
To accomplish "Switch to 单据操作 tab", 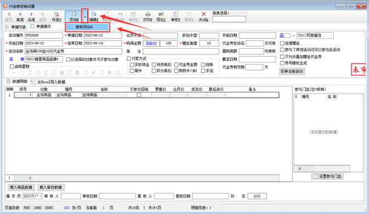I will coord(41,26).
